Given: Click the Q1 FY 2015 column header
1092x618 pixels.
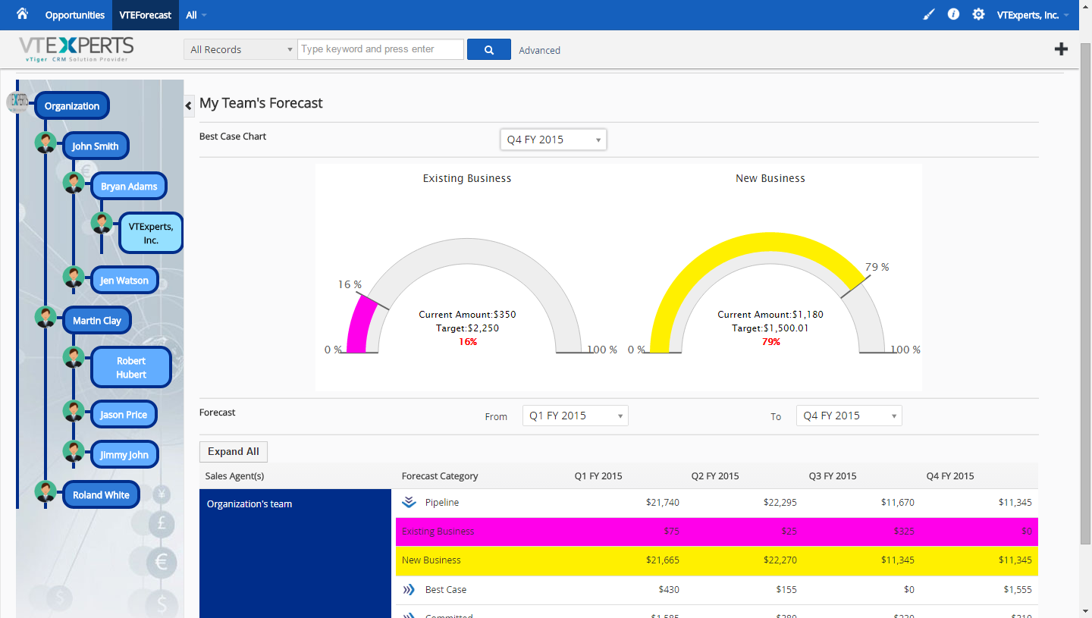Looking at the screenshot, I should point(598,476).
